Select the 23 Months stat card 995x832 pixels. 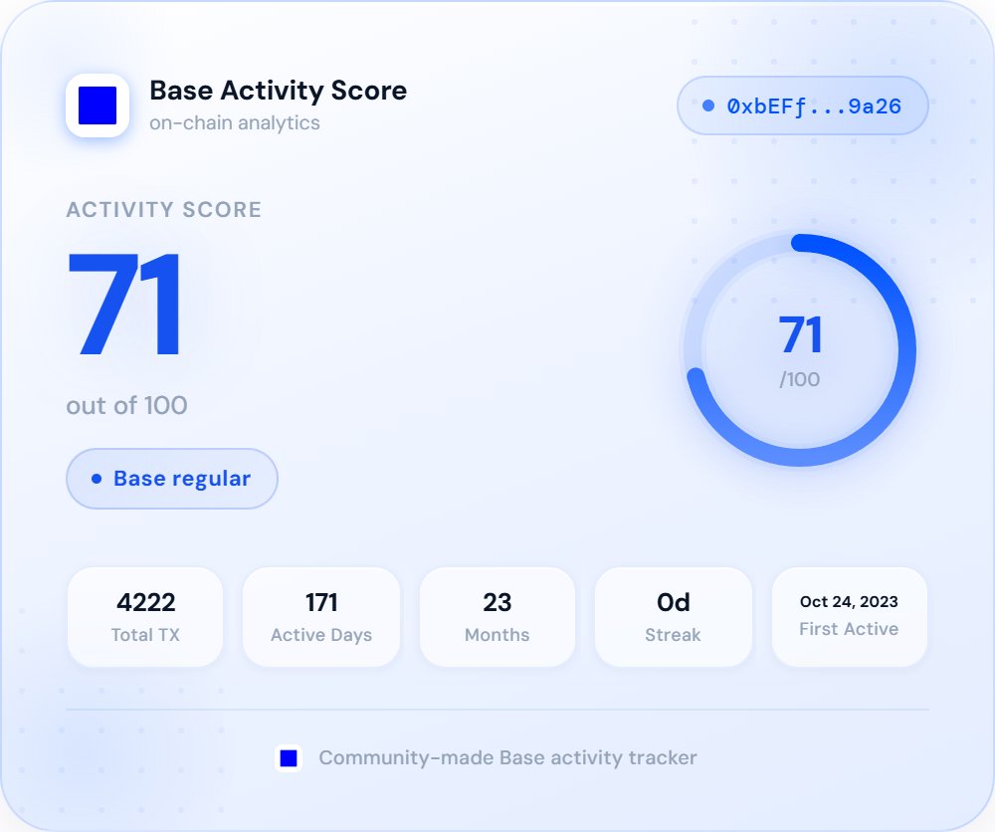(497, 617)
